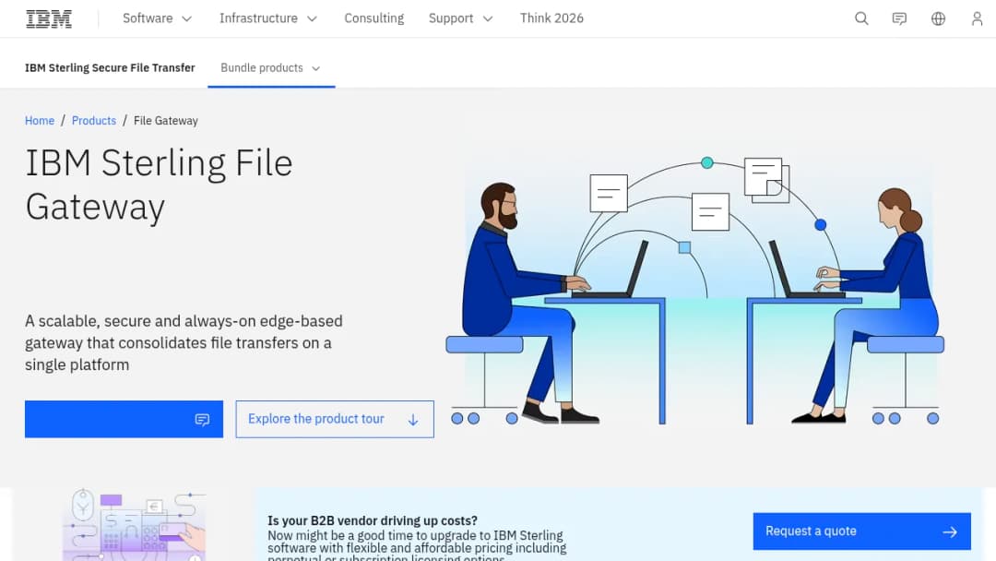996x561 pixels.
Task: Expand the Support menu
Action: pos(460,18)
